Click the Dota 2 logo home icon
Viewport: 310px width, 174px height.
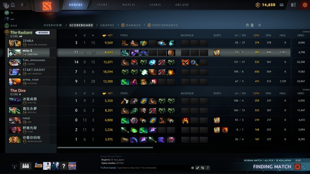(47, 5)
